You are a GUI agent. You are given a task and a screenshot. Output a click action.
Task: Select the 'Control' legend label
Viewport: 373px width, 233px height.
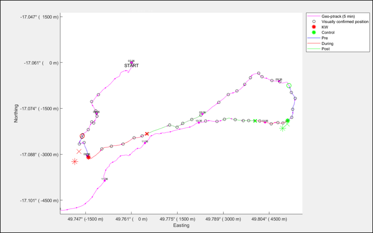pyautogui.click(x=328, y=32)
